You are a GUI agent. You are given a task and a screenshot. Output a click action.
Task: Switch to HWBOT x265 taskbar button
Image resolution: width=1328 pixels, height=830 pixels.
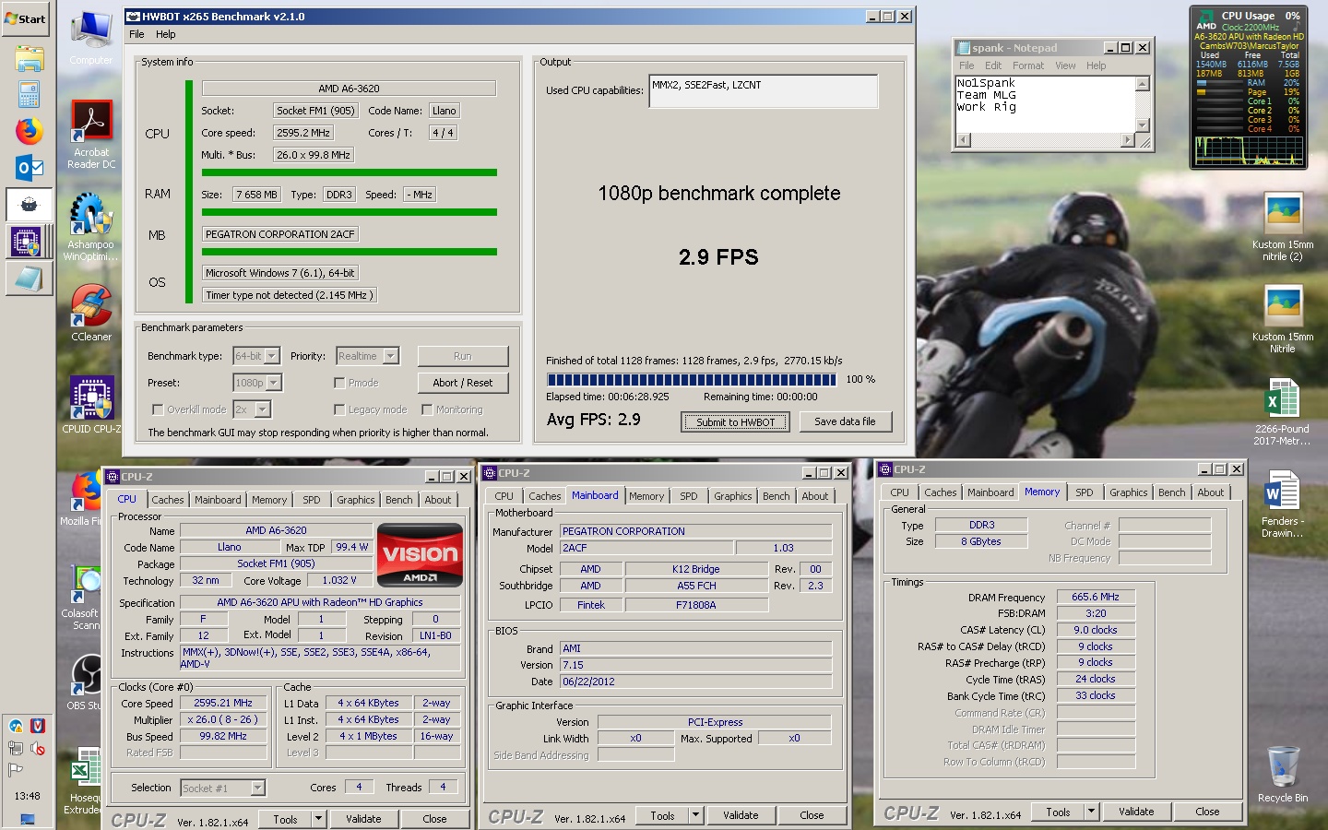[x=29, y=205]
